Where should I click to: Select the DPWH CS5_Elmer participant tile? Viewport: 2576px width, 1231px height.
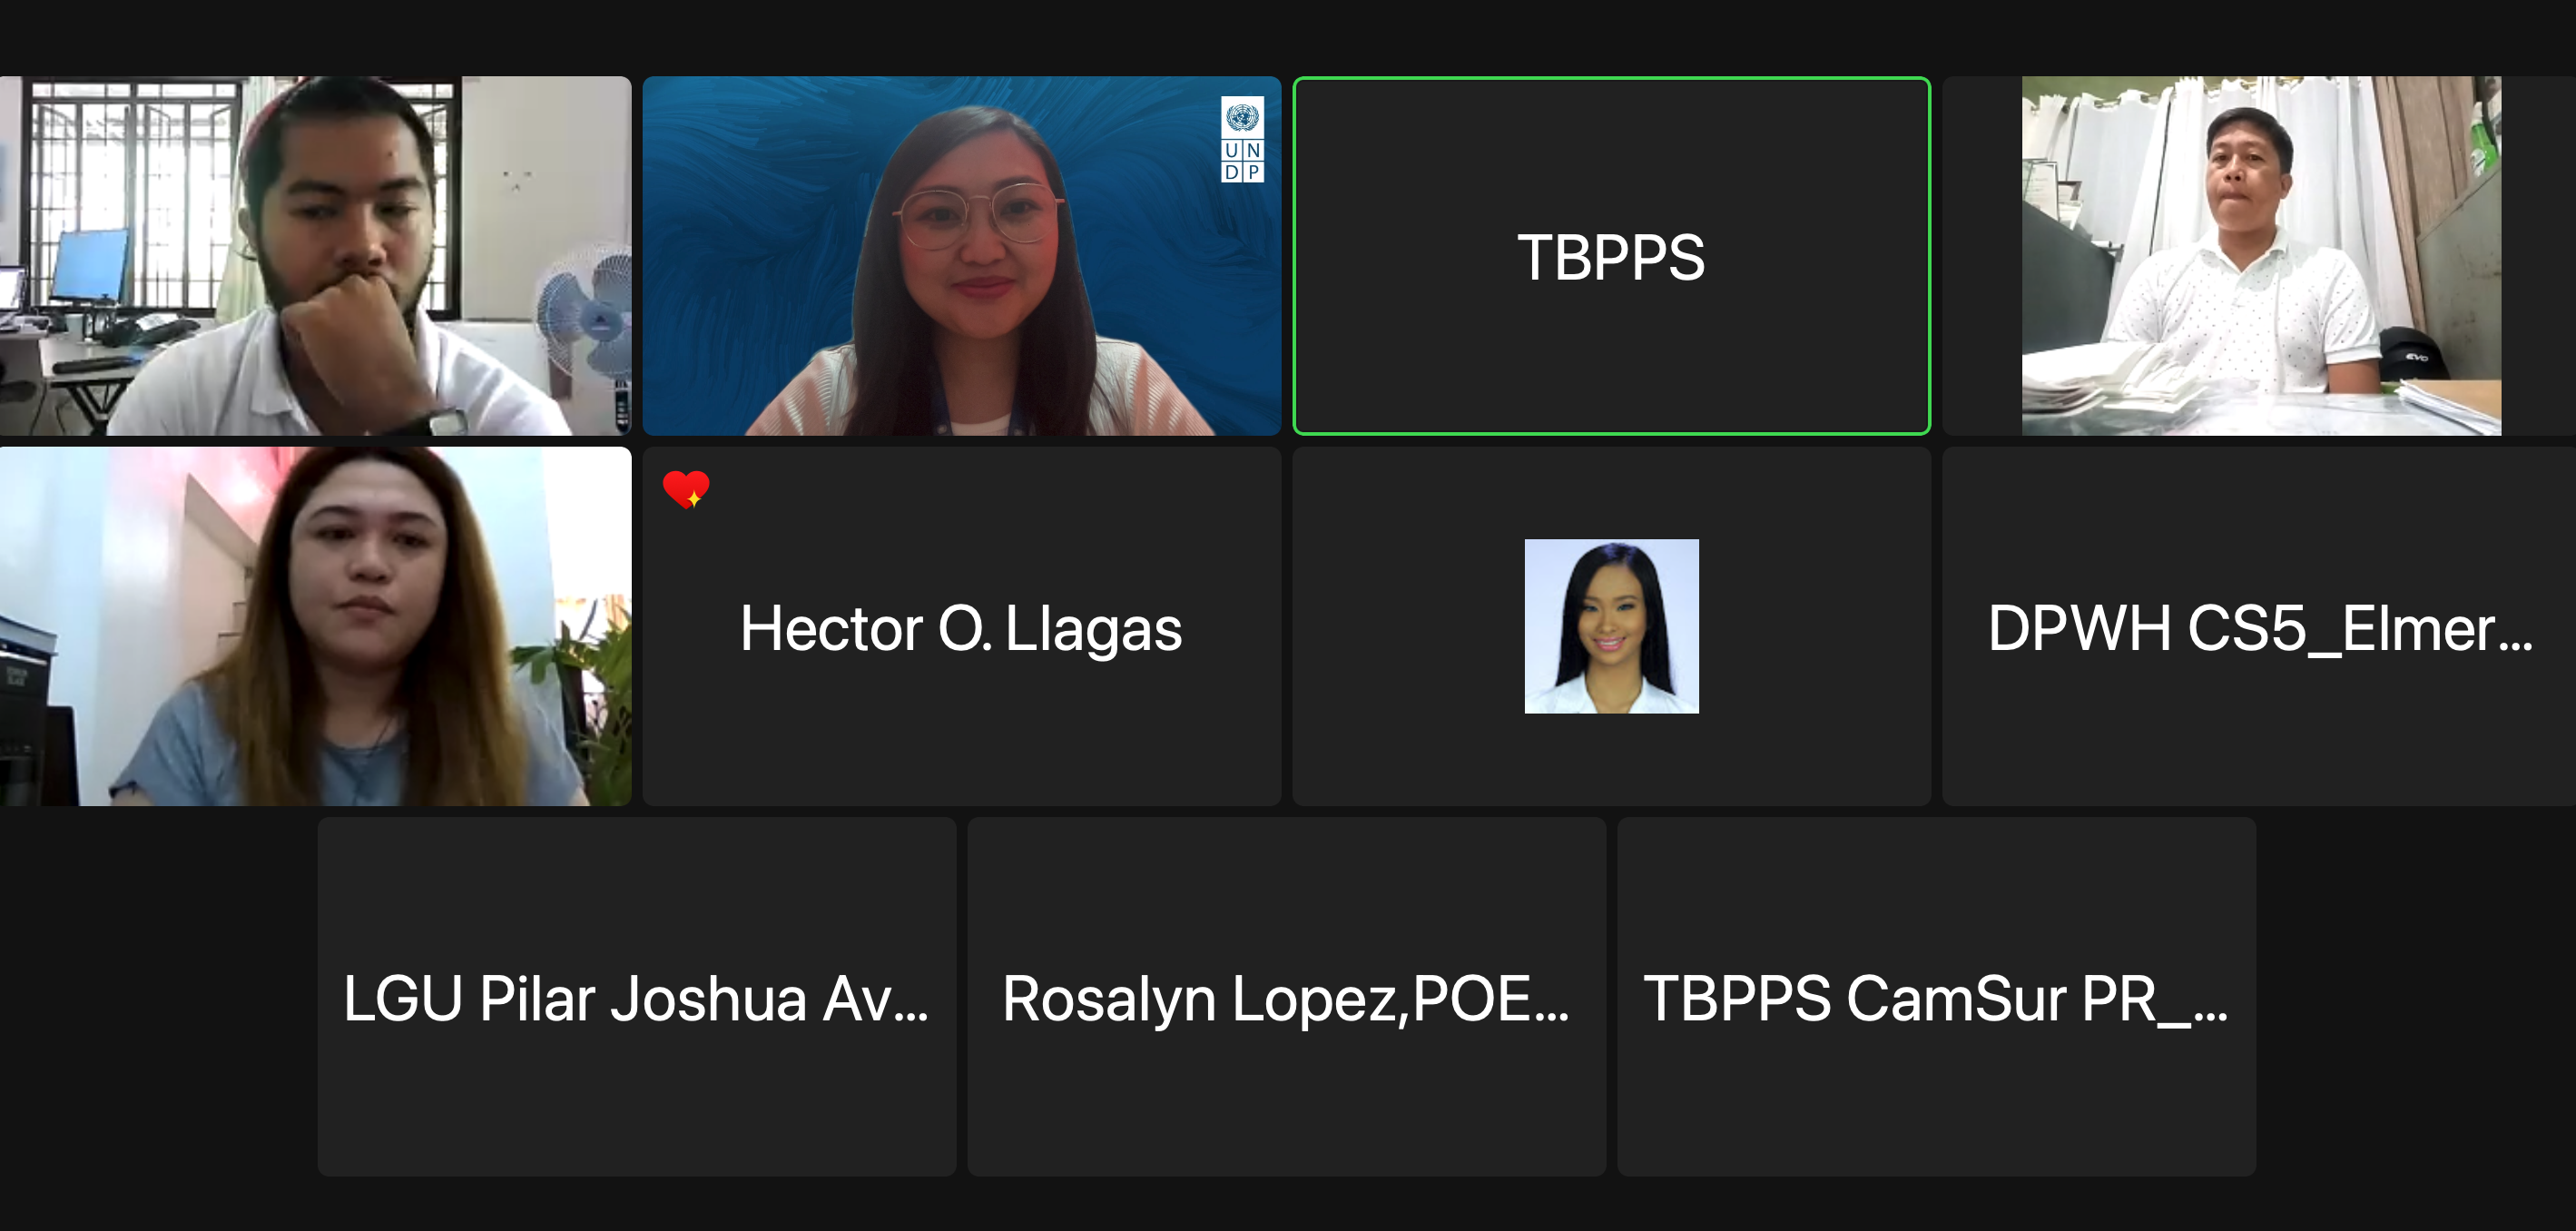coord(2259,626)
